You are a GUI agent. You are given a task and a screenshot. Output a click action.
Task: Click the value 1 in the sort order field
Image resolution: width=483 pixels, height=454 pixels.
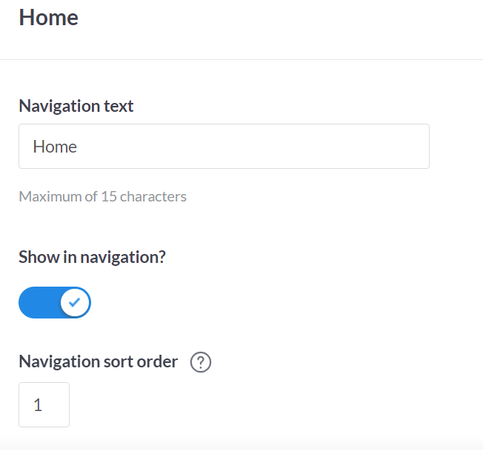[x=38, y=405]
